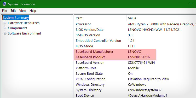Image resolution: width=196 pixels, height=98 pixels.
Task: Select the Secure Boot State row
Action: pos(135,74)
